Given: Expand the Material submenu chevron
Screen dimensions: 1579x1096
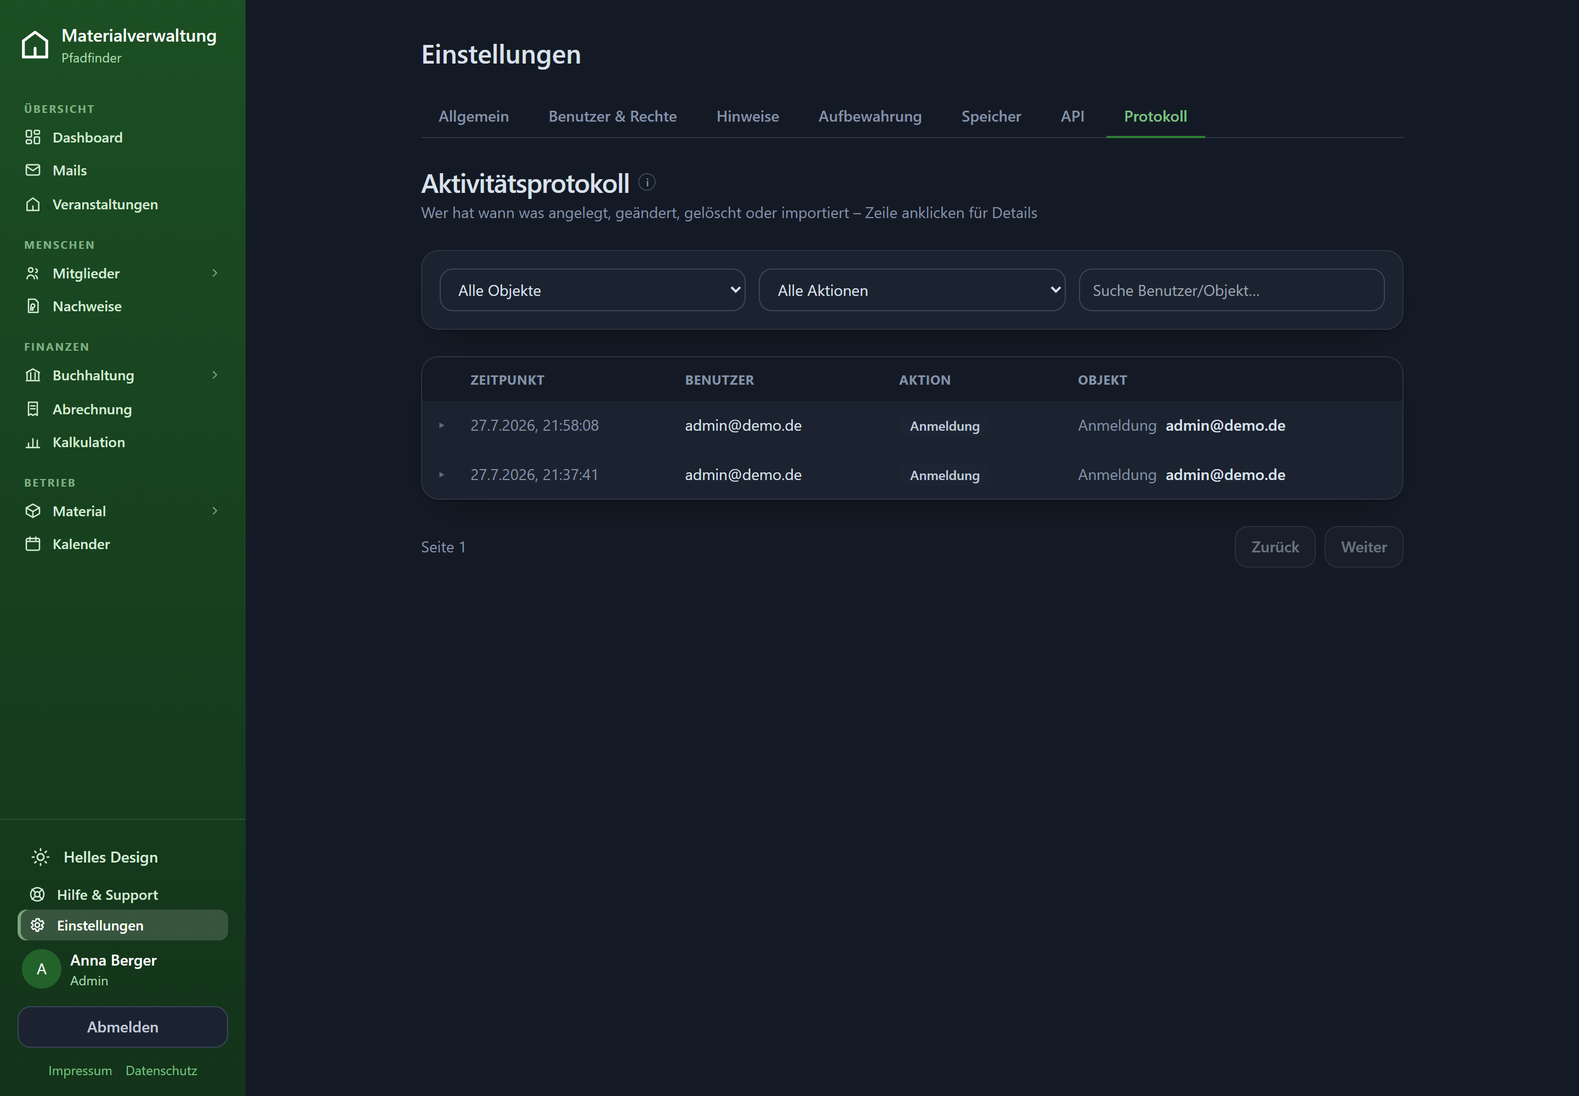Looking at the screenshot, I should [215, 511].
